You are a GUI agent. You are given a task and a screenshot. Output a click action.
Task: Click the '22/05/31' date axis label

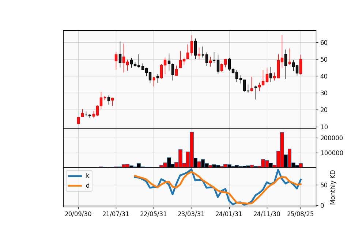click(154, 214)
